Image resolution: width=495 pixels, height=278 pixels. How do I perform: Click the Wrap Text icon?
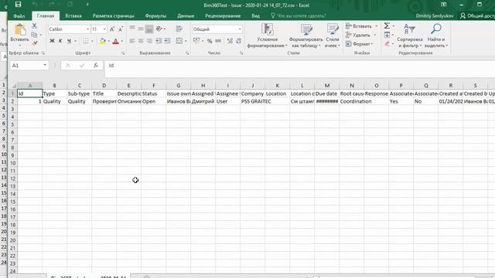179,29
